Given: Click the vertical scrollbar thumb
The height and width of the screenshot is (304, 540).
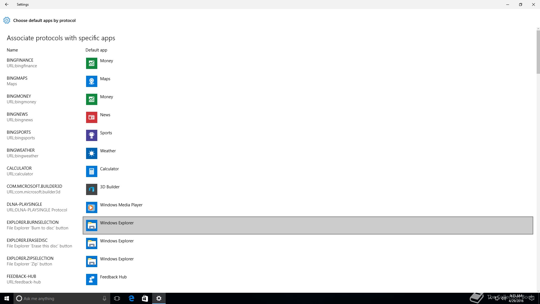Looking at the screenshot, I should click(538, 52).
